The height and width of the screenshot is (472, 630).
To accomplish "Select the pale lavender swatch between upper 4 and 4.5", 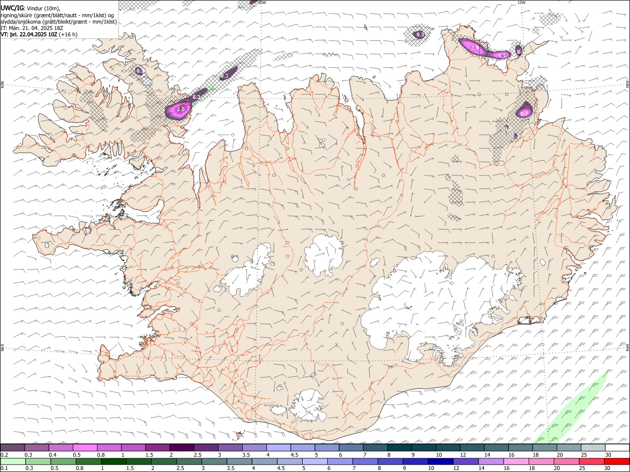I will 279,447.
